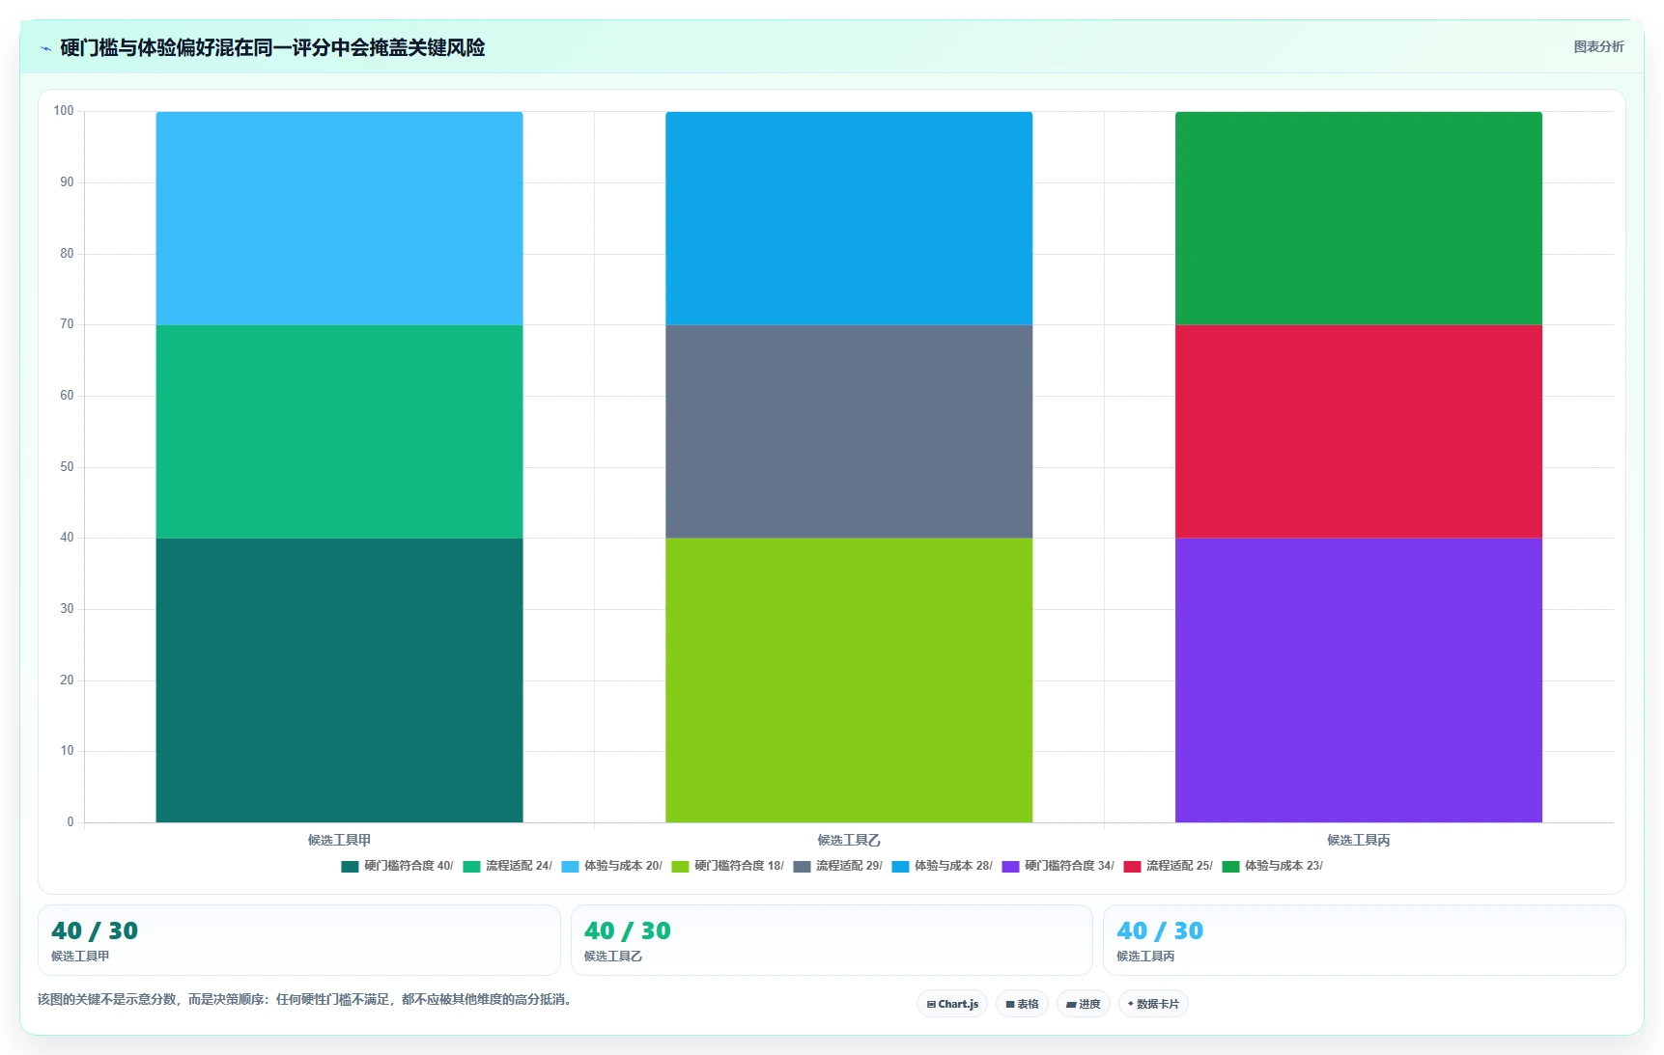Click the y-axis tick label 70
Viewport: 1664px width, 1055px height.
[67, 324]
